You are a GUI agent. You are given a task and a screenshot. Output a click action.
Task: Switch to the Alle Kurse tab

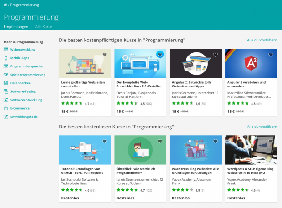point(44,27)
